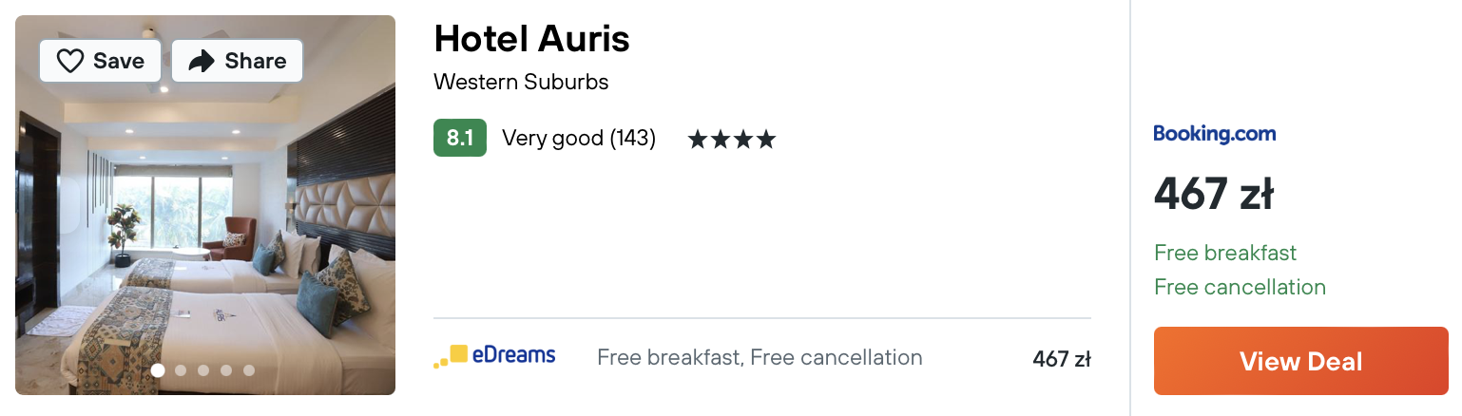The image size is (1462, 416).
Task: Select the first photo carousel dot
Action: [x=158, y=370]
